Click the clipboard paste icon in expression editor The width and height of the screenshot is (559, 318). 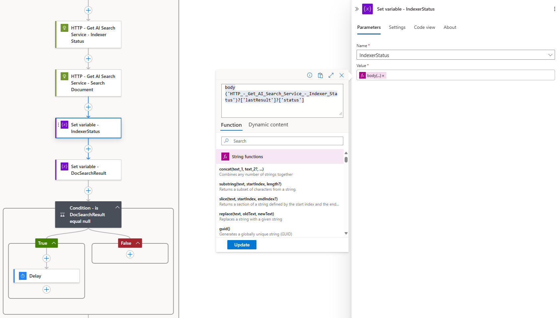click(320, 75)
